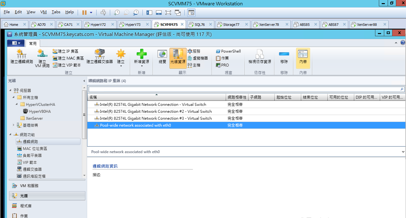The height and width of the screenshot is (218, 406).
Task: Collapse the 光纖 navigation pane
Action: tap(84, 81)
